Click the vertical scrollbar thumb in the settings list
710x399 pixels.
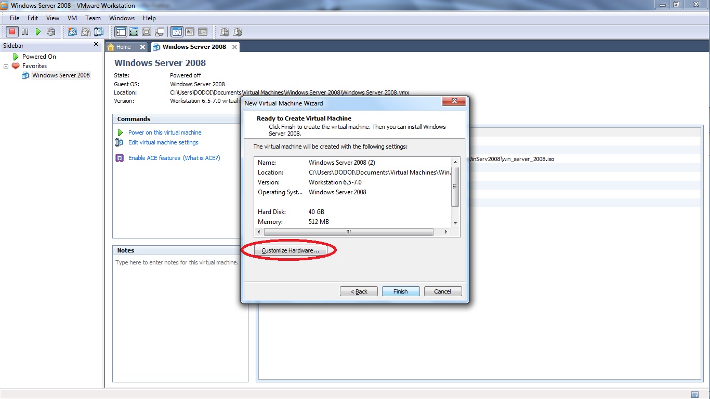[455, 187]
